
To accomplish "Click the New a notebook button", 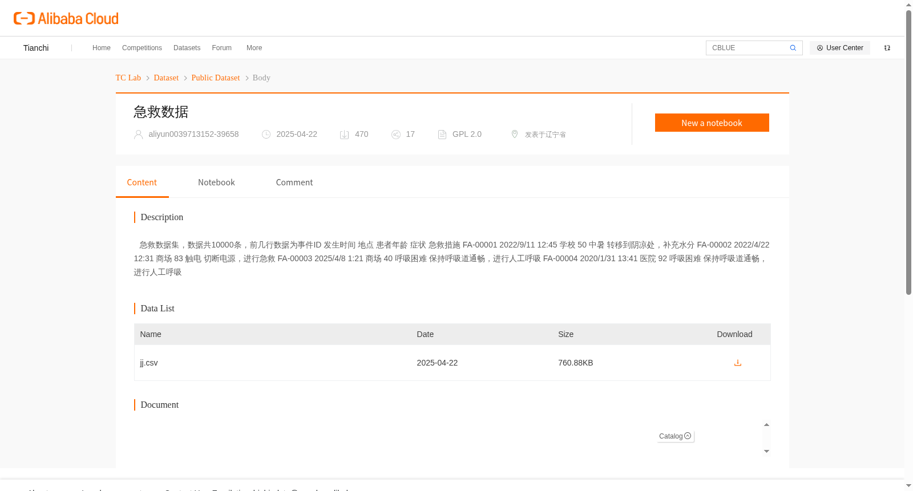I will (712, 123).
